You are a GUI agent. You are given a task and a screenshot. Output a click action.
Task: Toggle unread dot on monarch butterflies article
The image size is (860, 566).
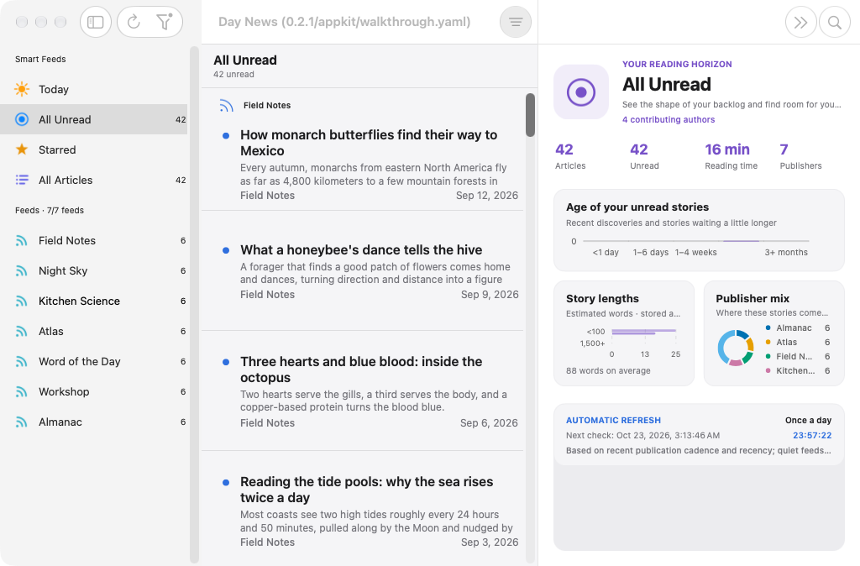coord(225,135)
